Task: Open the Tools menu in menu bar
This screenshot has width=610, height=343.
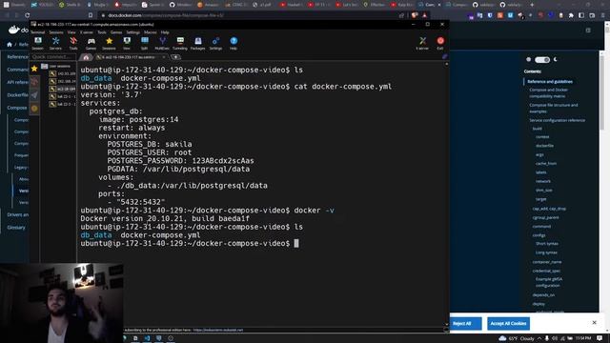Action: click(x=102, y=32)
